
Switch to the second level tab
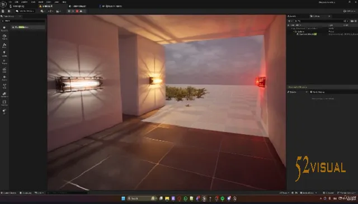[x=47, y=6]
